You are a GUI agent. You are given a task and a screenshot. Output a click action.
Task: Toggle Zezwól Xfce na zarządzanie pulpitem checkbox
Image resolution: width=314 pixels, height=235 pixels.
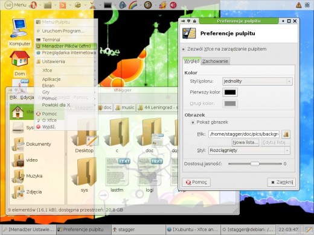point(184,49)
